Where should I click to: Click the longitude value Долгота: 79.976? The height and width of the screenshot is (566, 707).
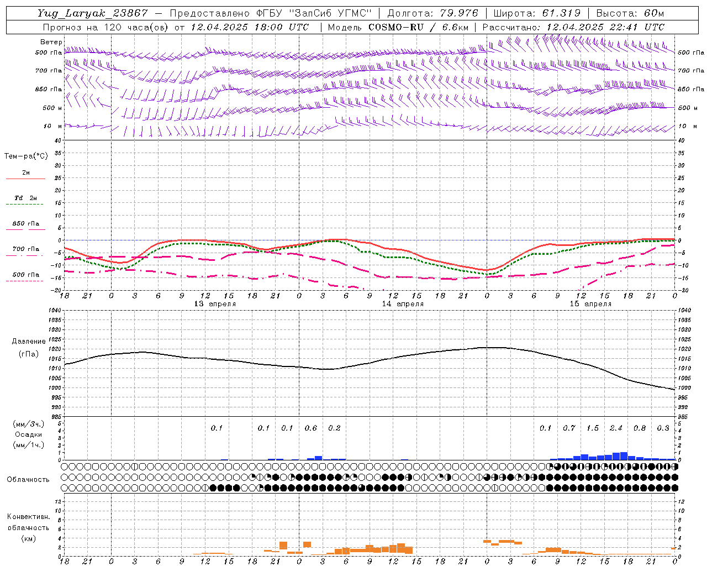click(432, 13)
